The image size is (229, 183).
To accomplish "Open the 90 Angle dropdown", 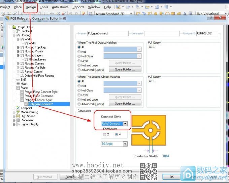I will point(125,144).
